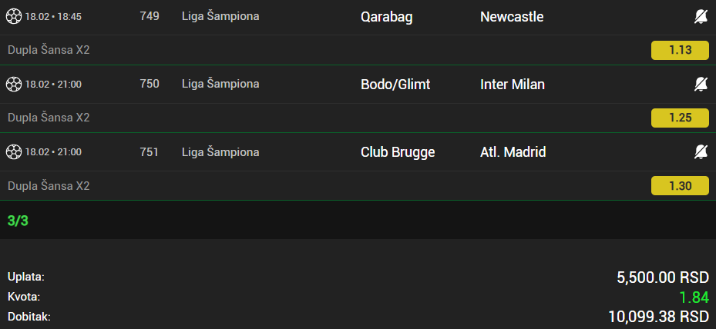
Task: Click the 5,500.00 RSD stake amount
Action: (662, 277)
